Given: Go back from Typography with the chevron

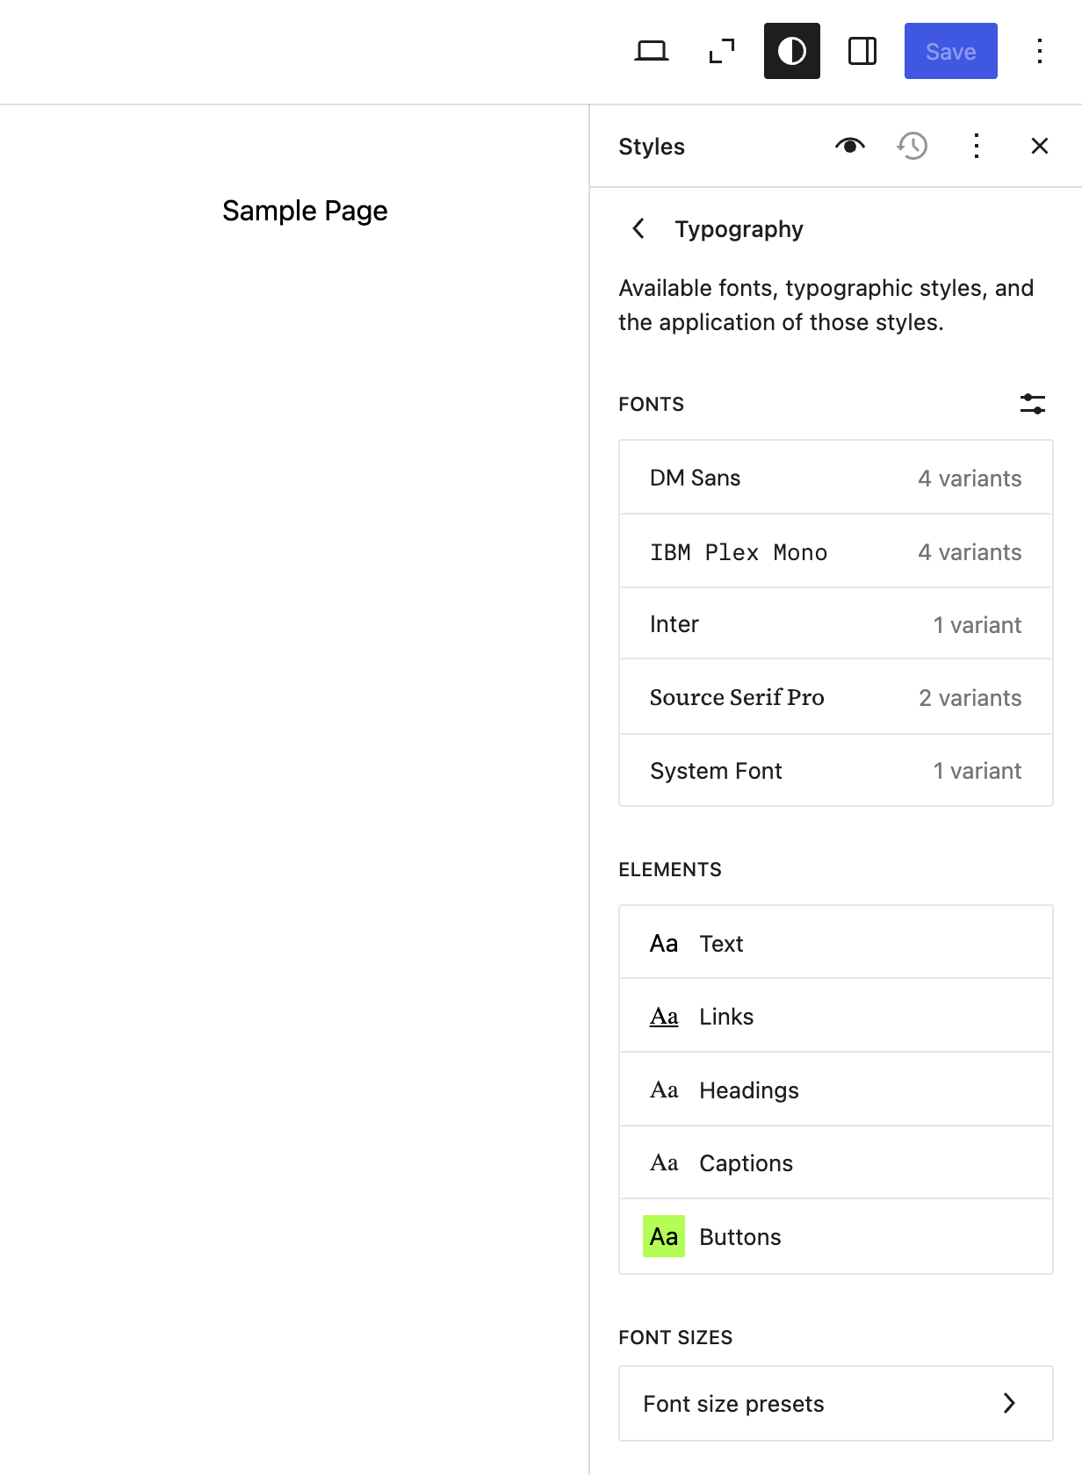Looking at the screenshot, I should coord(638,228).
